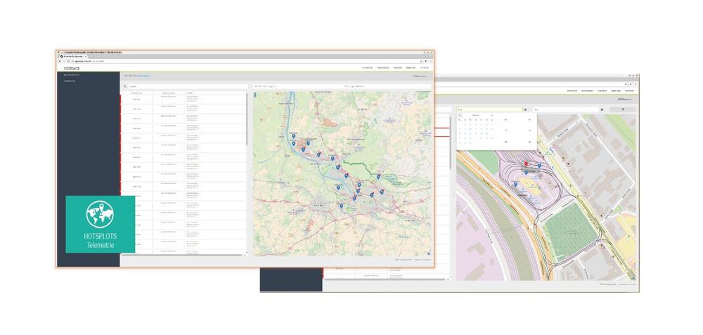The height and width of the screenshot is (335, 703).
Task: Click the magnifier search icon above the list
Action: pyautogui.click(x=126, y=86)
